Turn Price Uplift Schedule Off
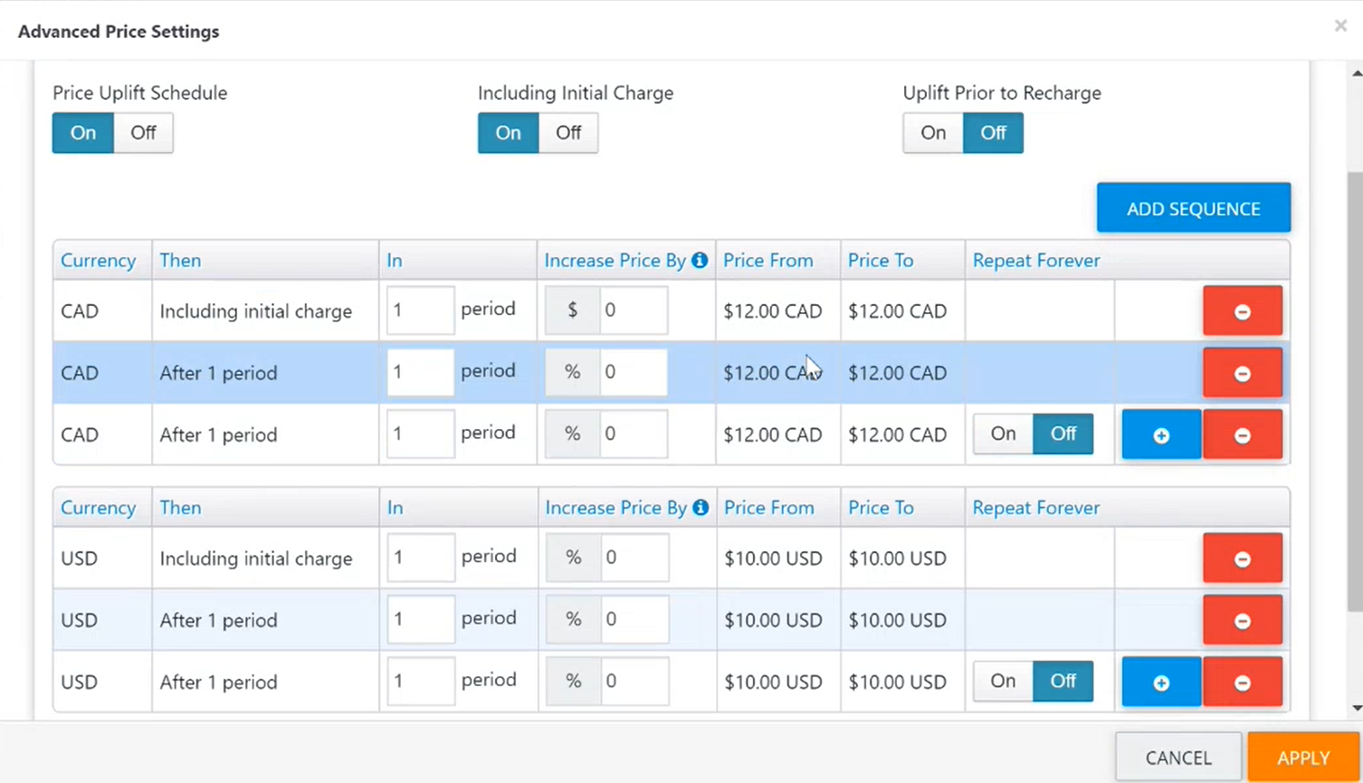This screenshot has width=1363, height=783. 143,133
